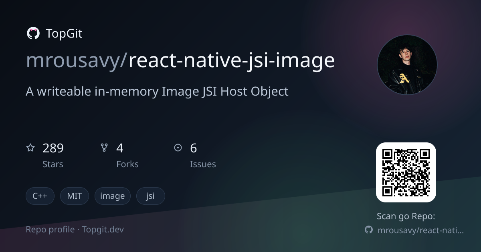The height and width of the screenshot is (252, 481).
Task: Click the description about JSI Host Object
Action: click(x=157, y=92)
